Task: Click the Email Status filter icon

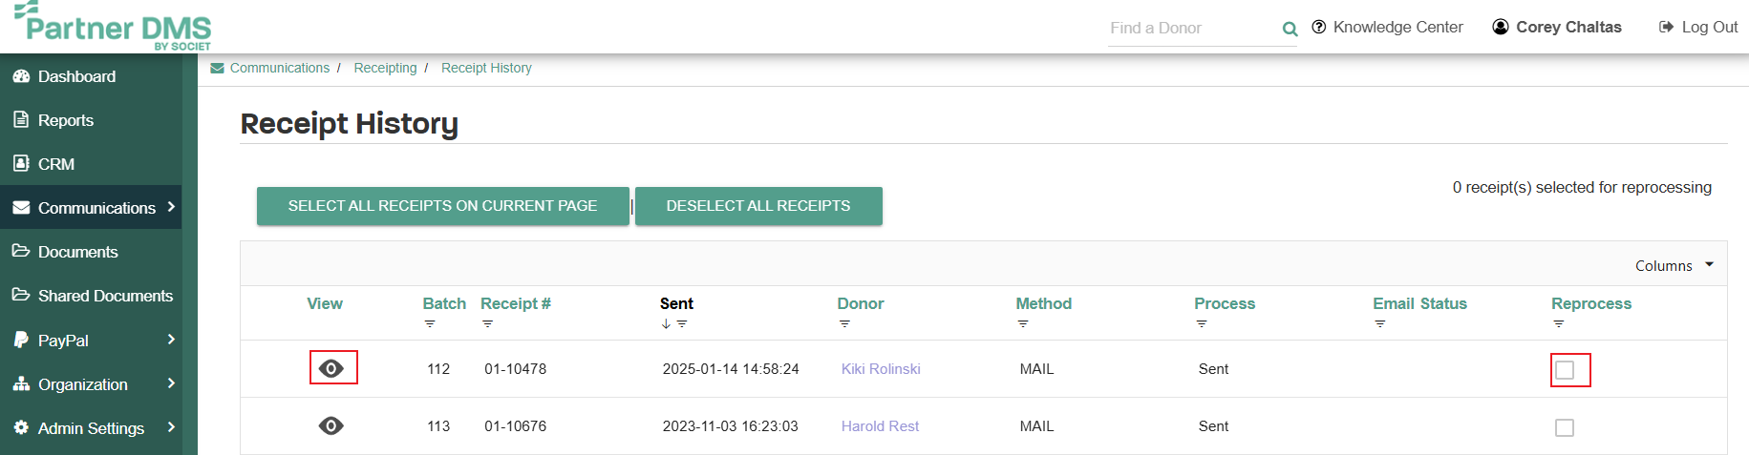Action: click(x=1380, y=324)
